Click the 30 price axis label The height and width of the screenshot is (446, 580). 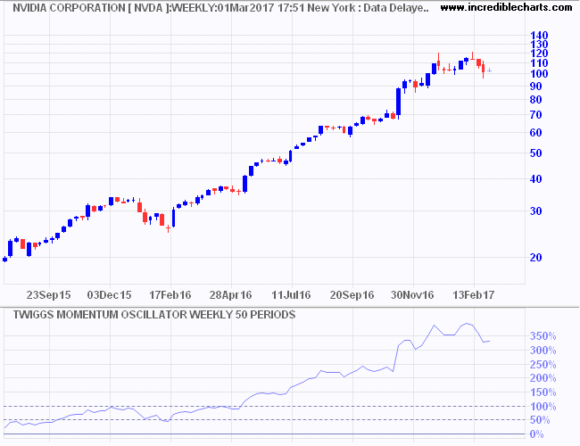[x=536, y=211]
